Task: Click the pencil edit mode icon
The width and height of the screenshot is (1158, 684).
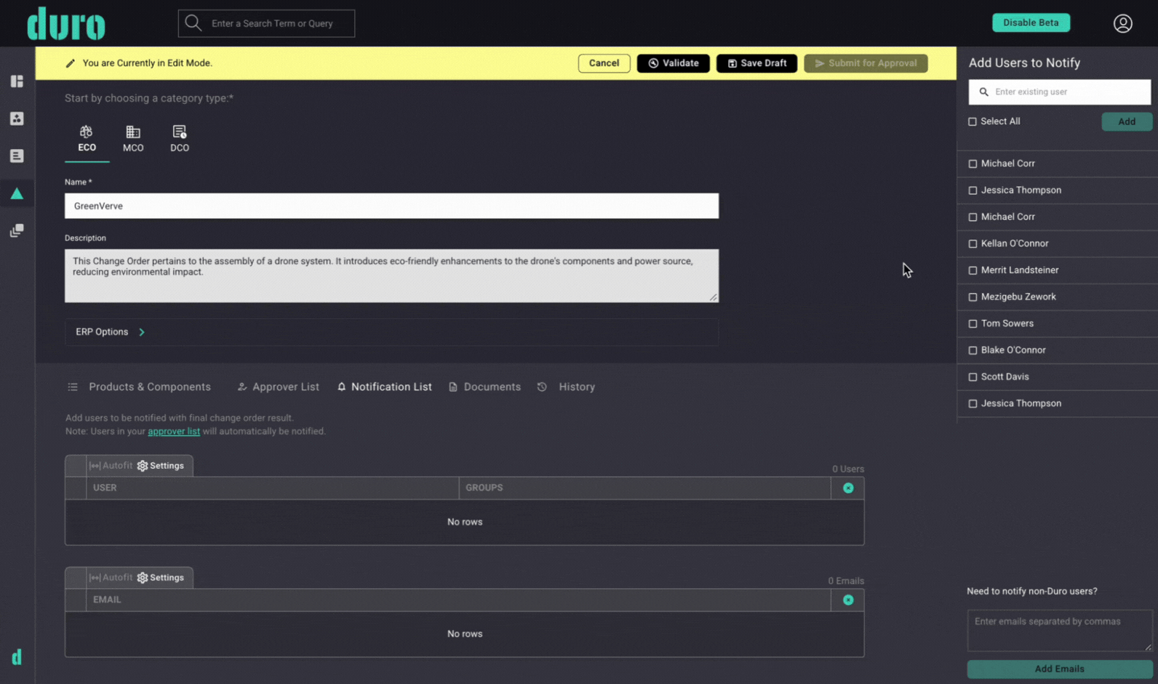Action: (x=71, y=63)
